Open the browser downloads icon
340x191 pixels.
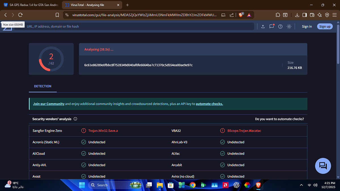click(x=297, y=15)
